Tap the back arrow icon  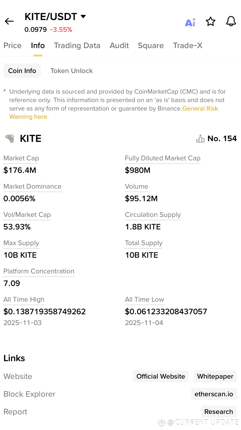[x=9, y=21]
